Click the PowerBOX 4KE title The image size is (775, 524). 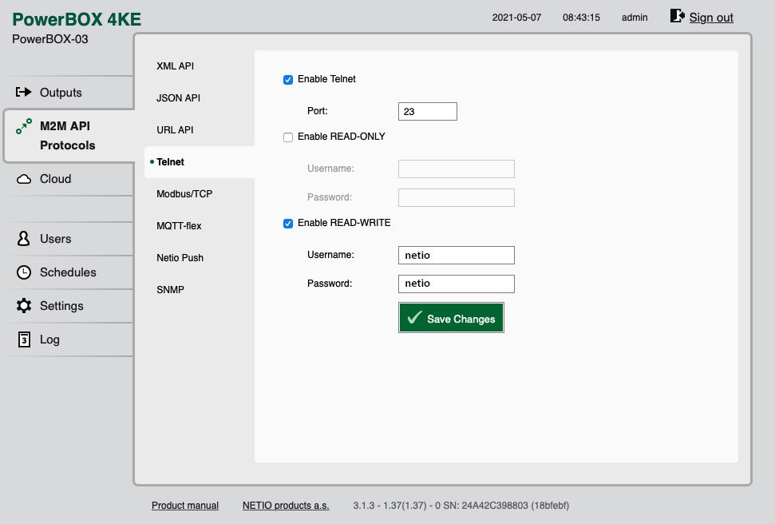(77, 19)
